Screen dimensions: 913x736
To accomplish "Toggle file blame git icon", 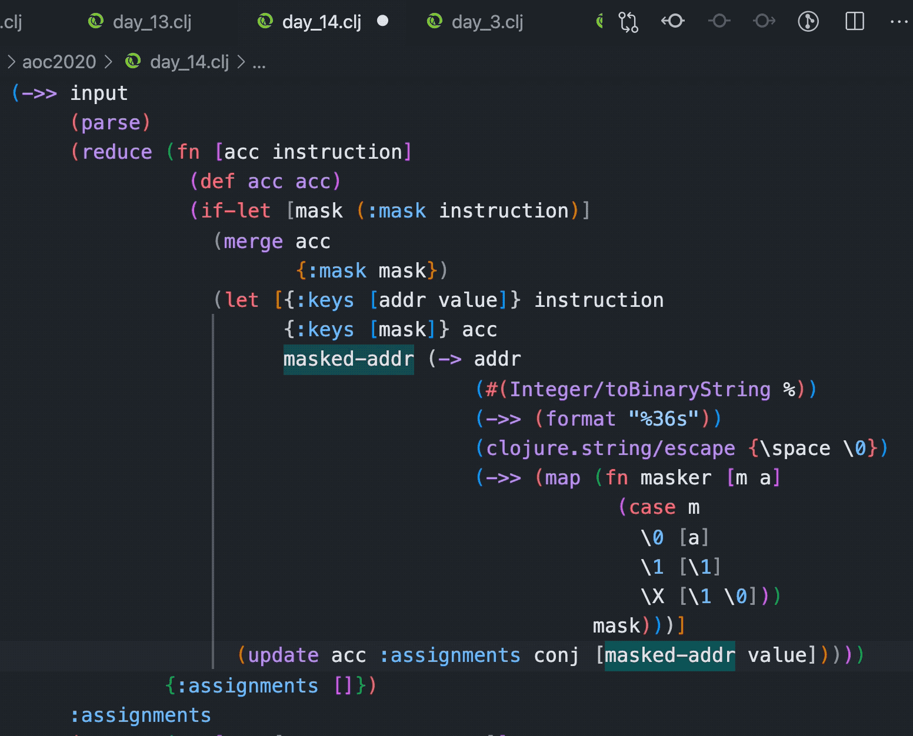I will click(x=808, y=22).
